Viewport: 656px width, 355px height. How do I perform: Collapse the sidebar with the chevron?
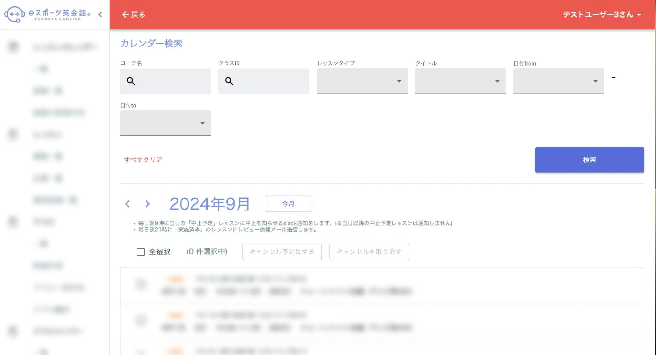(100, 15)
